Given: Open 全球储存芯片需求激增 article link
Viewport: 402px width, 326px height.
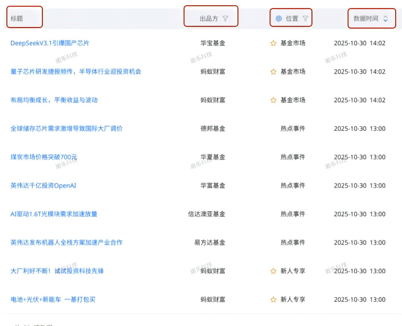Looking at the screenshot, I should tap(67, 129).
